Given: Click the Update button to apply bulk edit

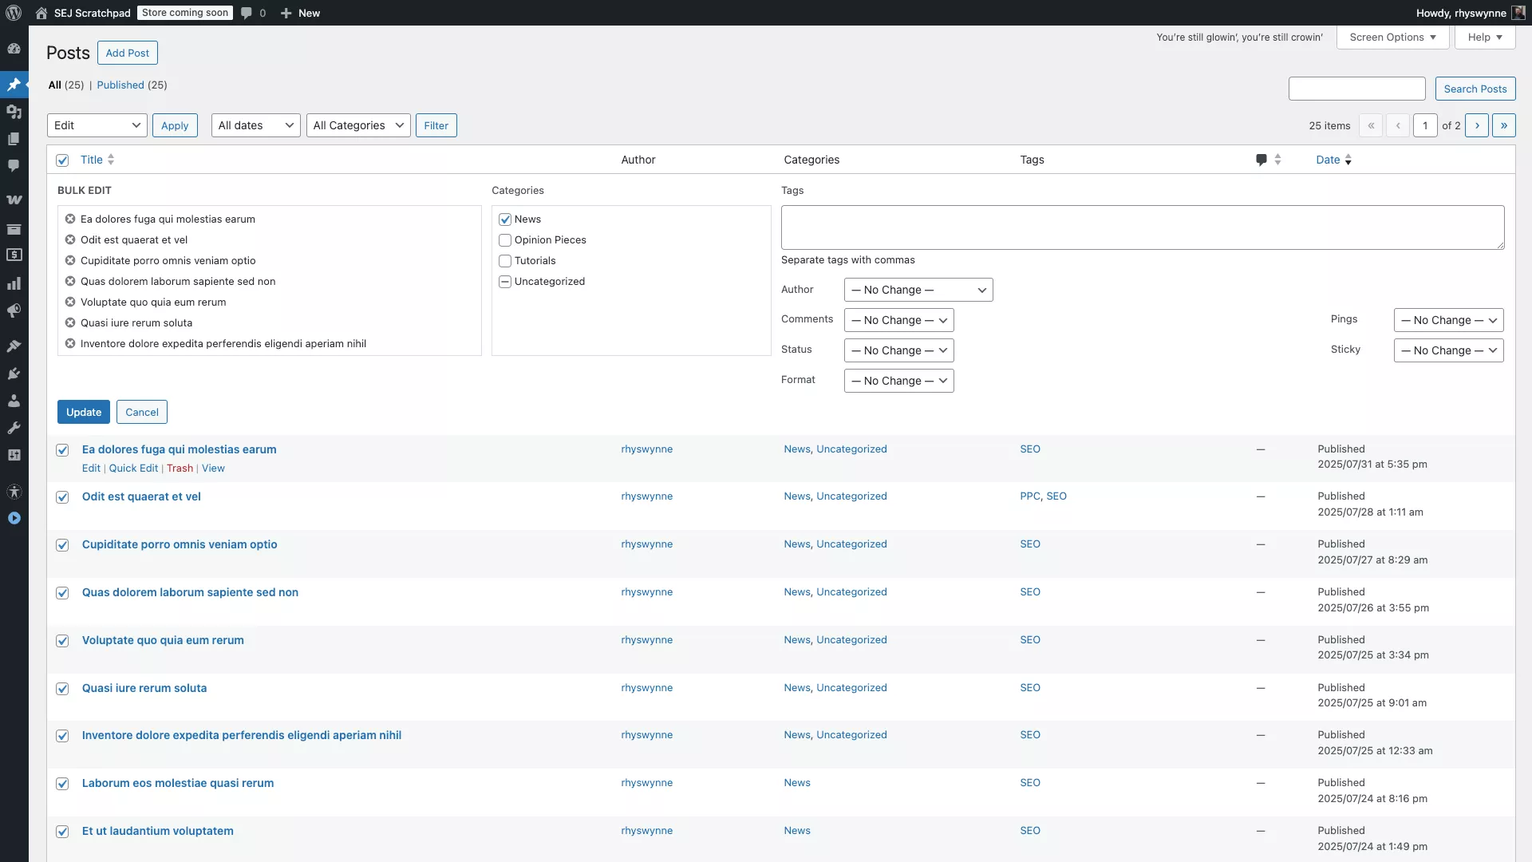Looking at the screenshot, I should [83, 412].
